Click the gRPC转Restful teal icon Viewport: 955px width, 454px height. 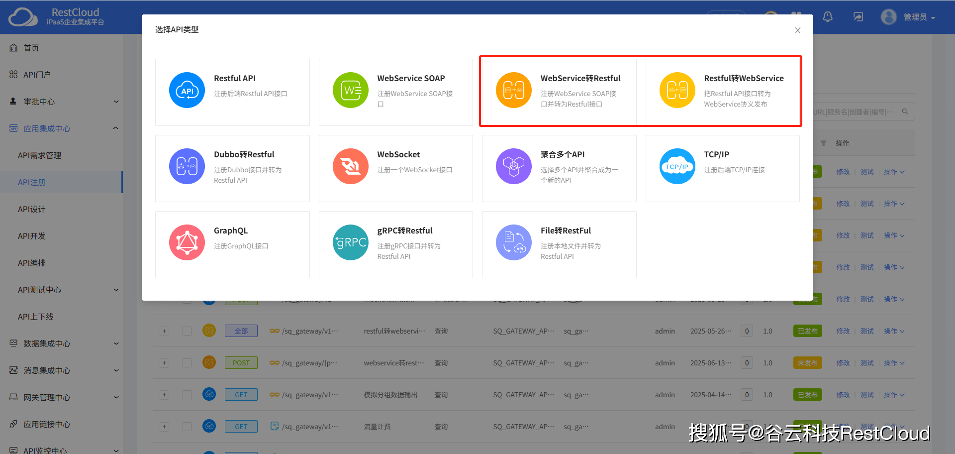pyautogui.click(x=351, y=242)
